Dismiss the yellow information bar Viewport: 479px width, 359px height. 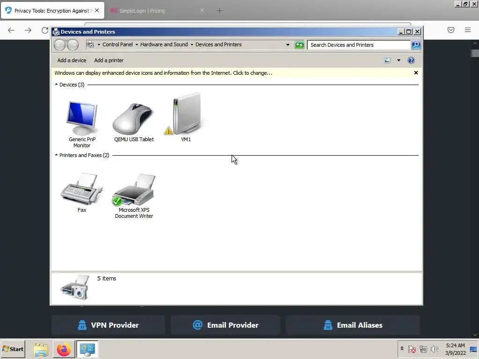coord(416,72)
